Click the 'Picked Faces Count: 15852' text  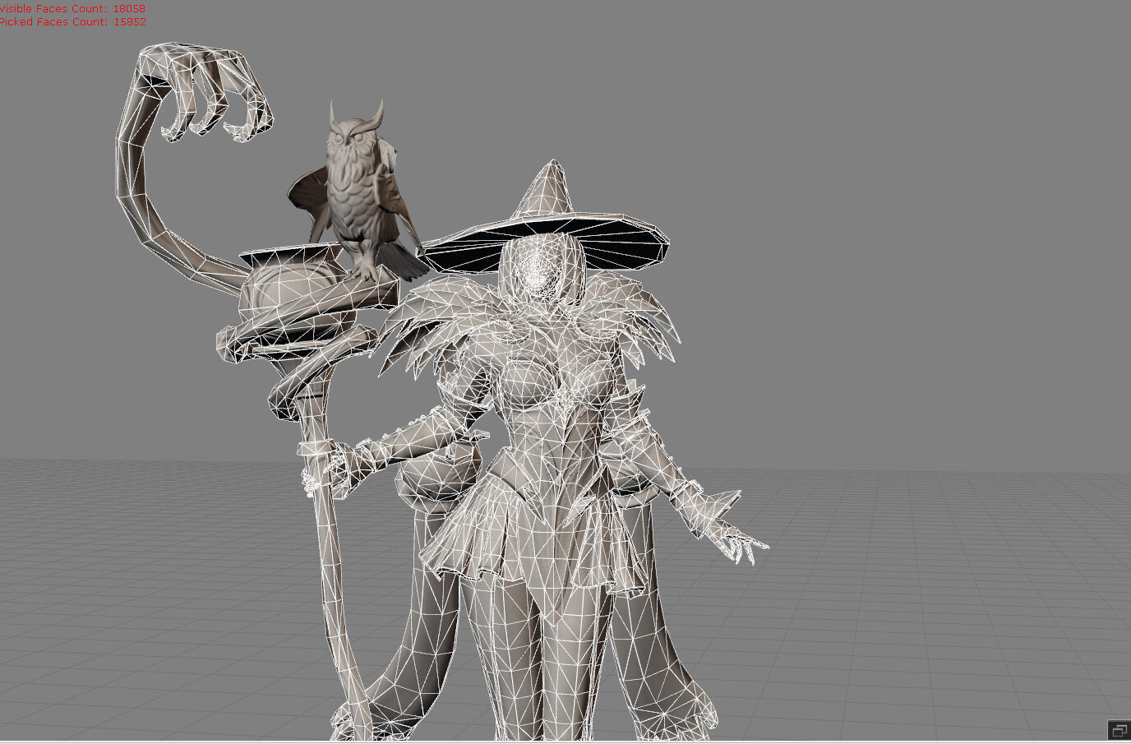coord(72,21)
